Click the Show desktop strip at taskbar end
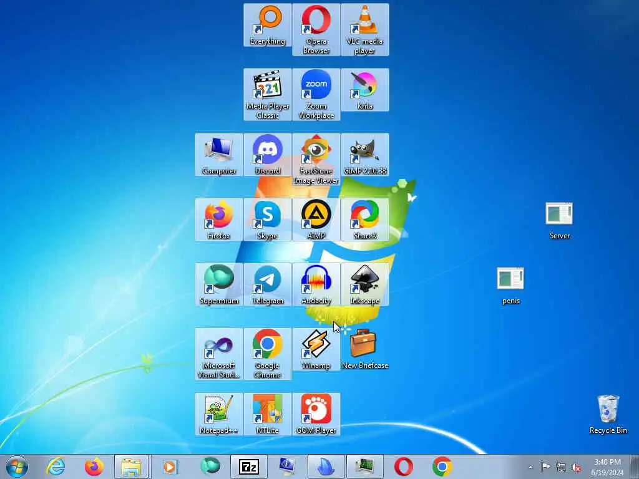This screenshot has height=479, width=639. tap(635, 467)
